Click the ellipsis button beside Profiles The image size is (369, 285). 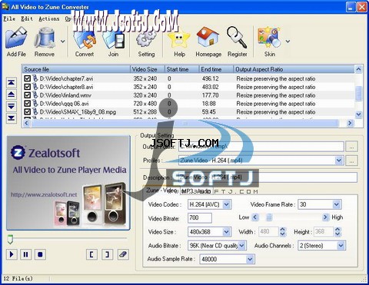(x=351, y=161)
